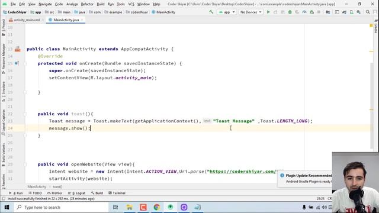Toggle the Resource Manager side panel
The height and width of the screenshot is (213, 379).
(x=4, y=59)
